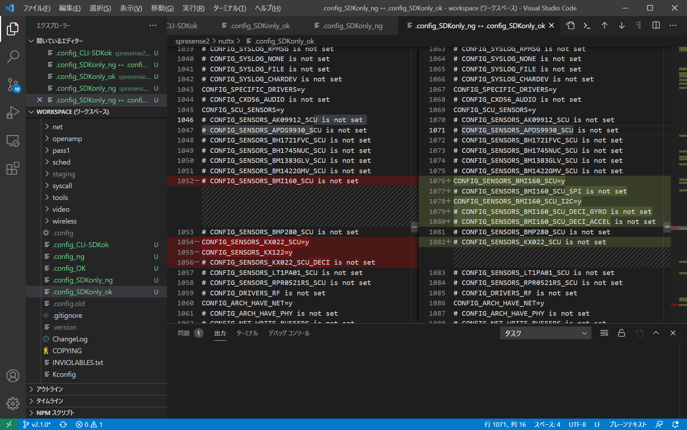This screenshot has width=687, height=430.
Task: Go to previous change arrow
Action: pyautogui.click(x=604, y=26)
